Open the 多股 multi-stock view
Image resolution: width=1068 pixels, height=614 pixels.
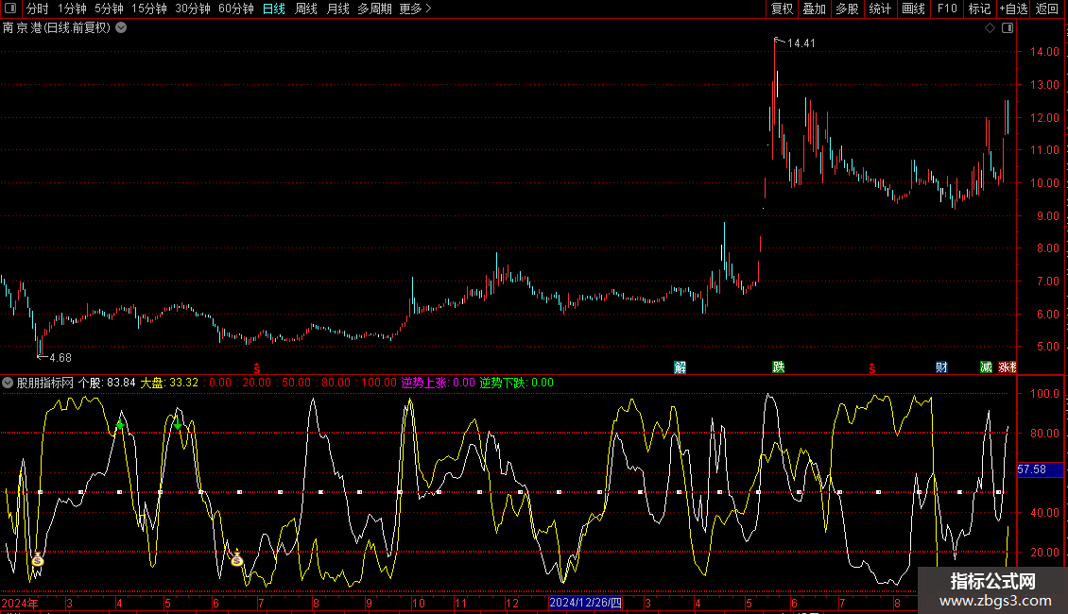848,9
